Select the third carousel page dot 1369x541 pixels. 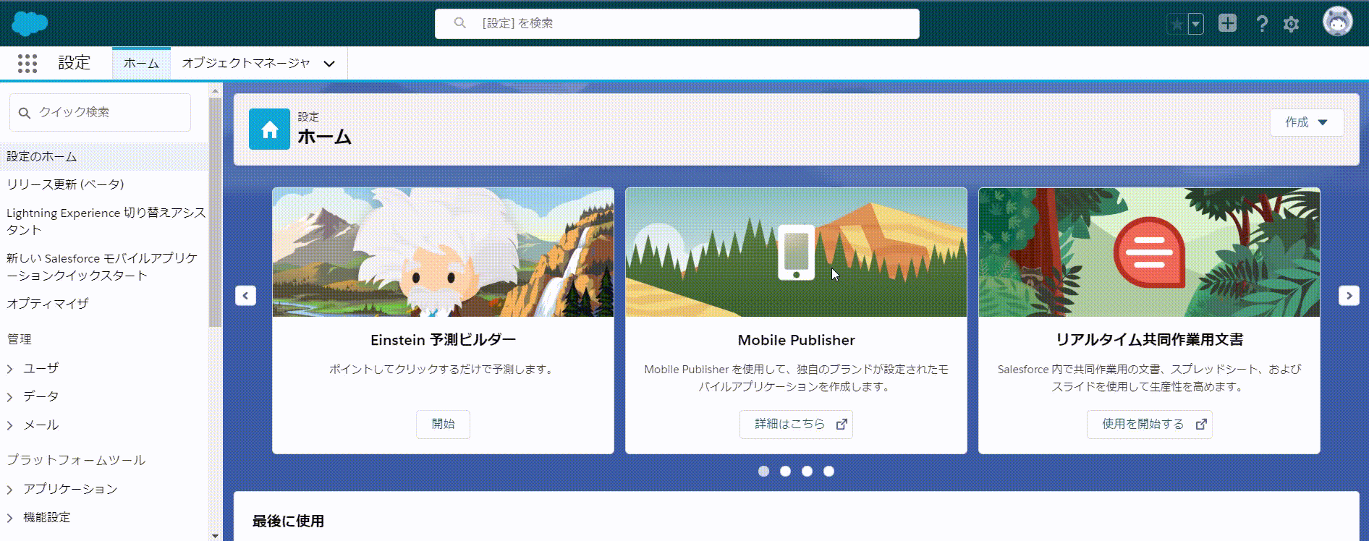pos(807,472)
